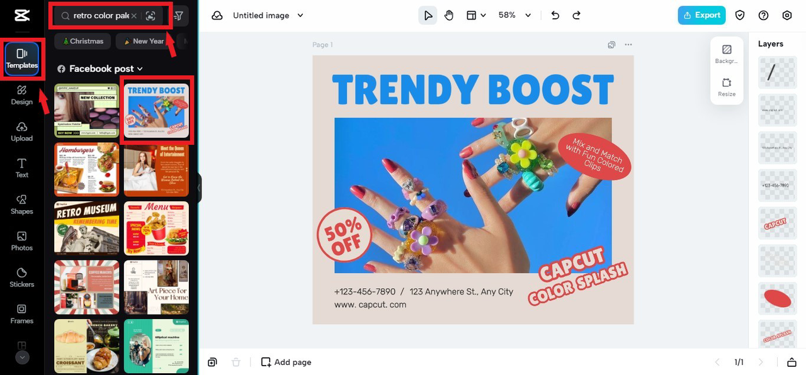Choose the Coffee Makers template
The width and height of the screenshot is (806, 375).
[86, 287]
